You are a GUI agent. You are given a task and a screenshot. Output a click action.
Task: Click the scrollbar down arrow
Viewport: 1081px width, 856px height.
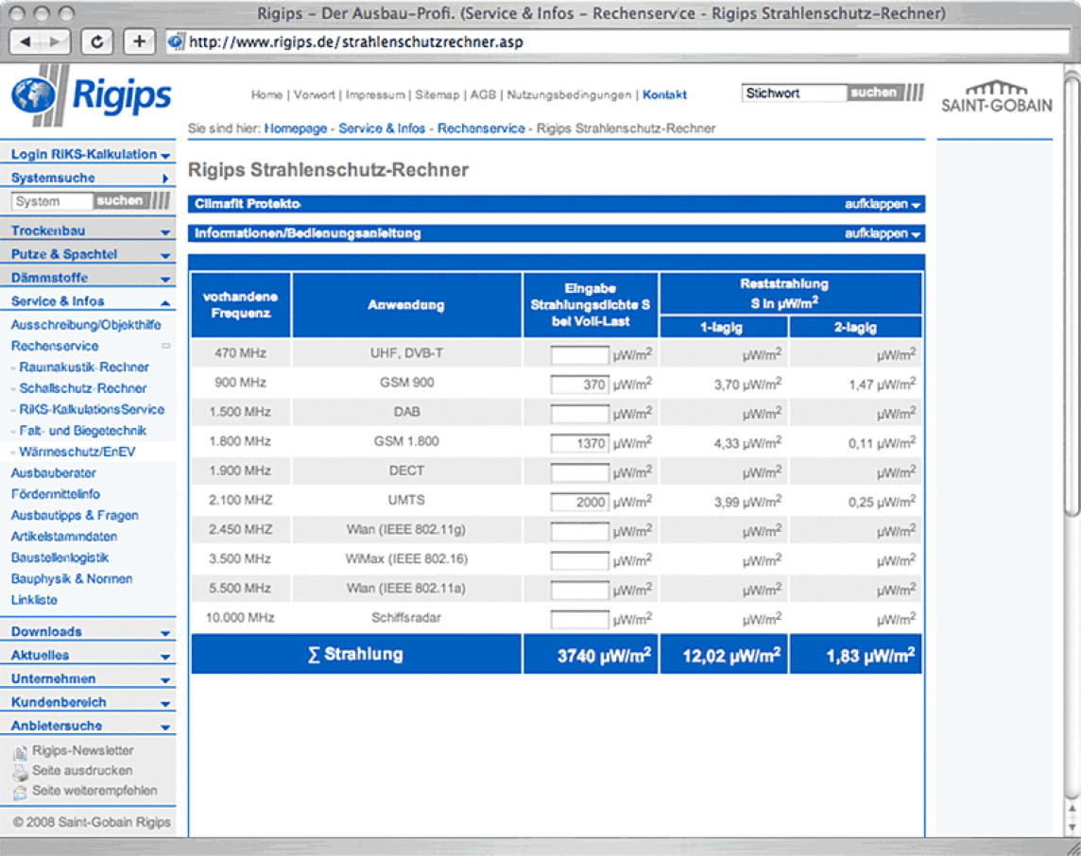(x=1072, y=827)
